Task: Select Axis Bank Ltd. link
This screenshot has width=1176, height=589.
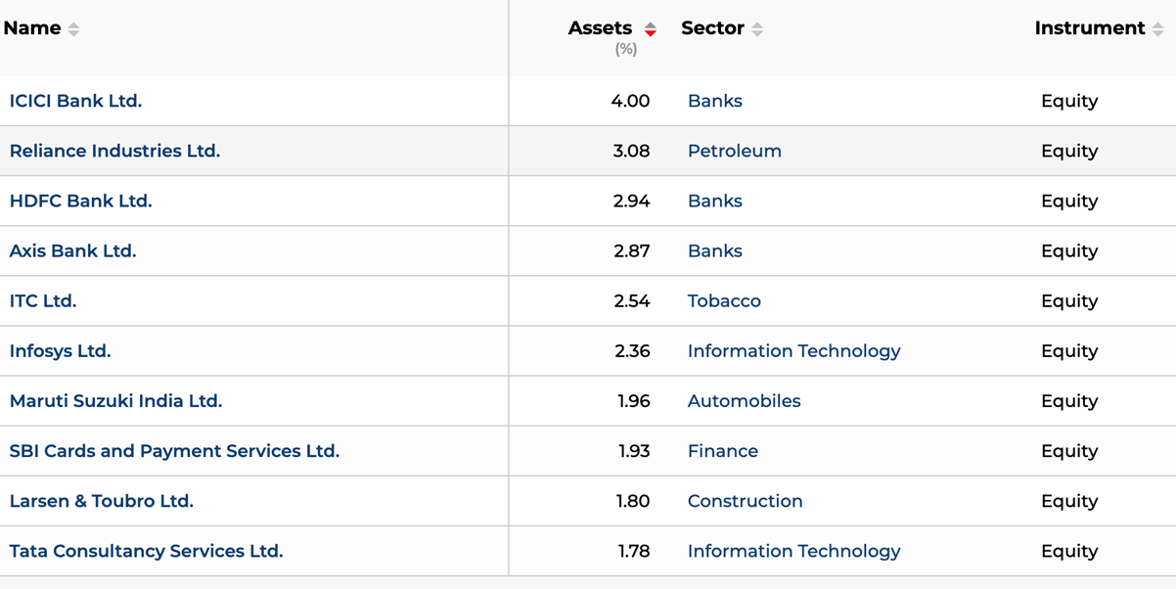Action: [72, 250]
